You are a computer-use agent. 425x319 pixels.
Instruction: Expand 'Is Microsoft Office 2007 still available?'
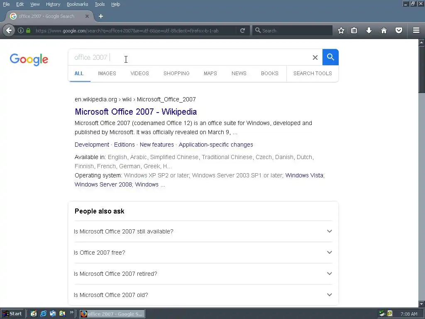pyautogui.click(x=203, y=231)
